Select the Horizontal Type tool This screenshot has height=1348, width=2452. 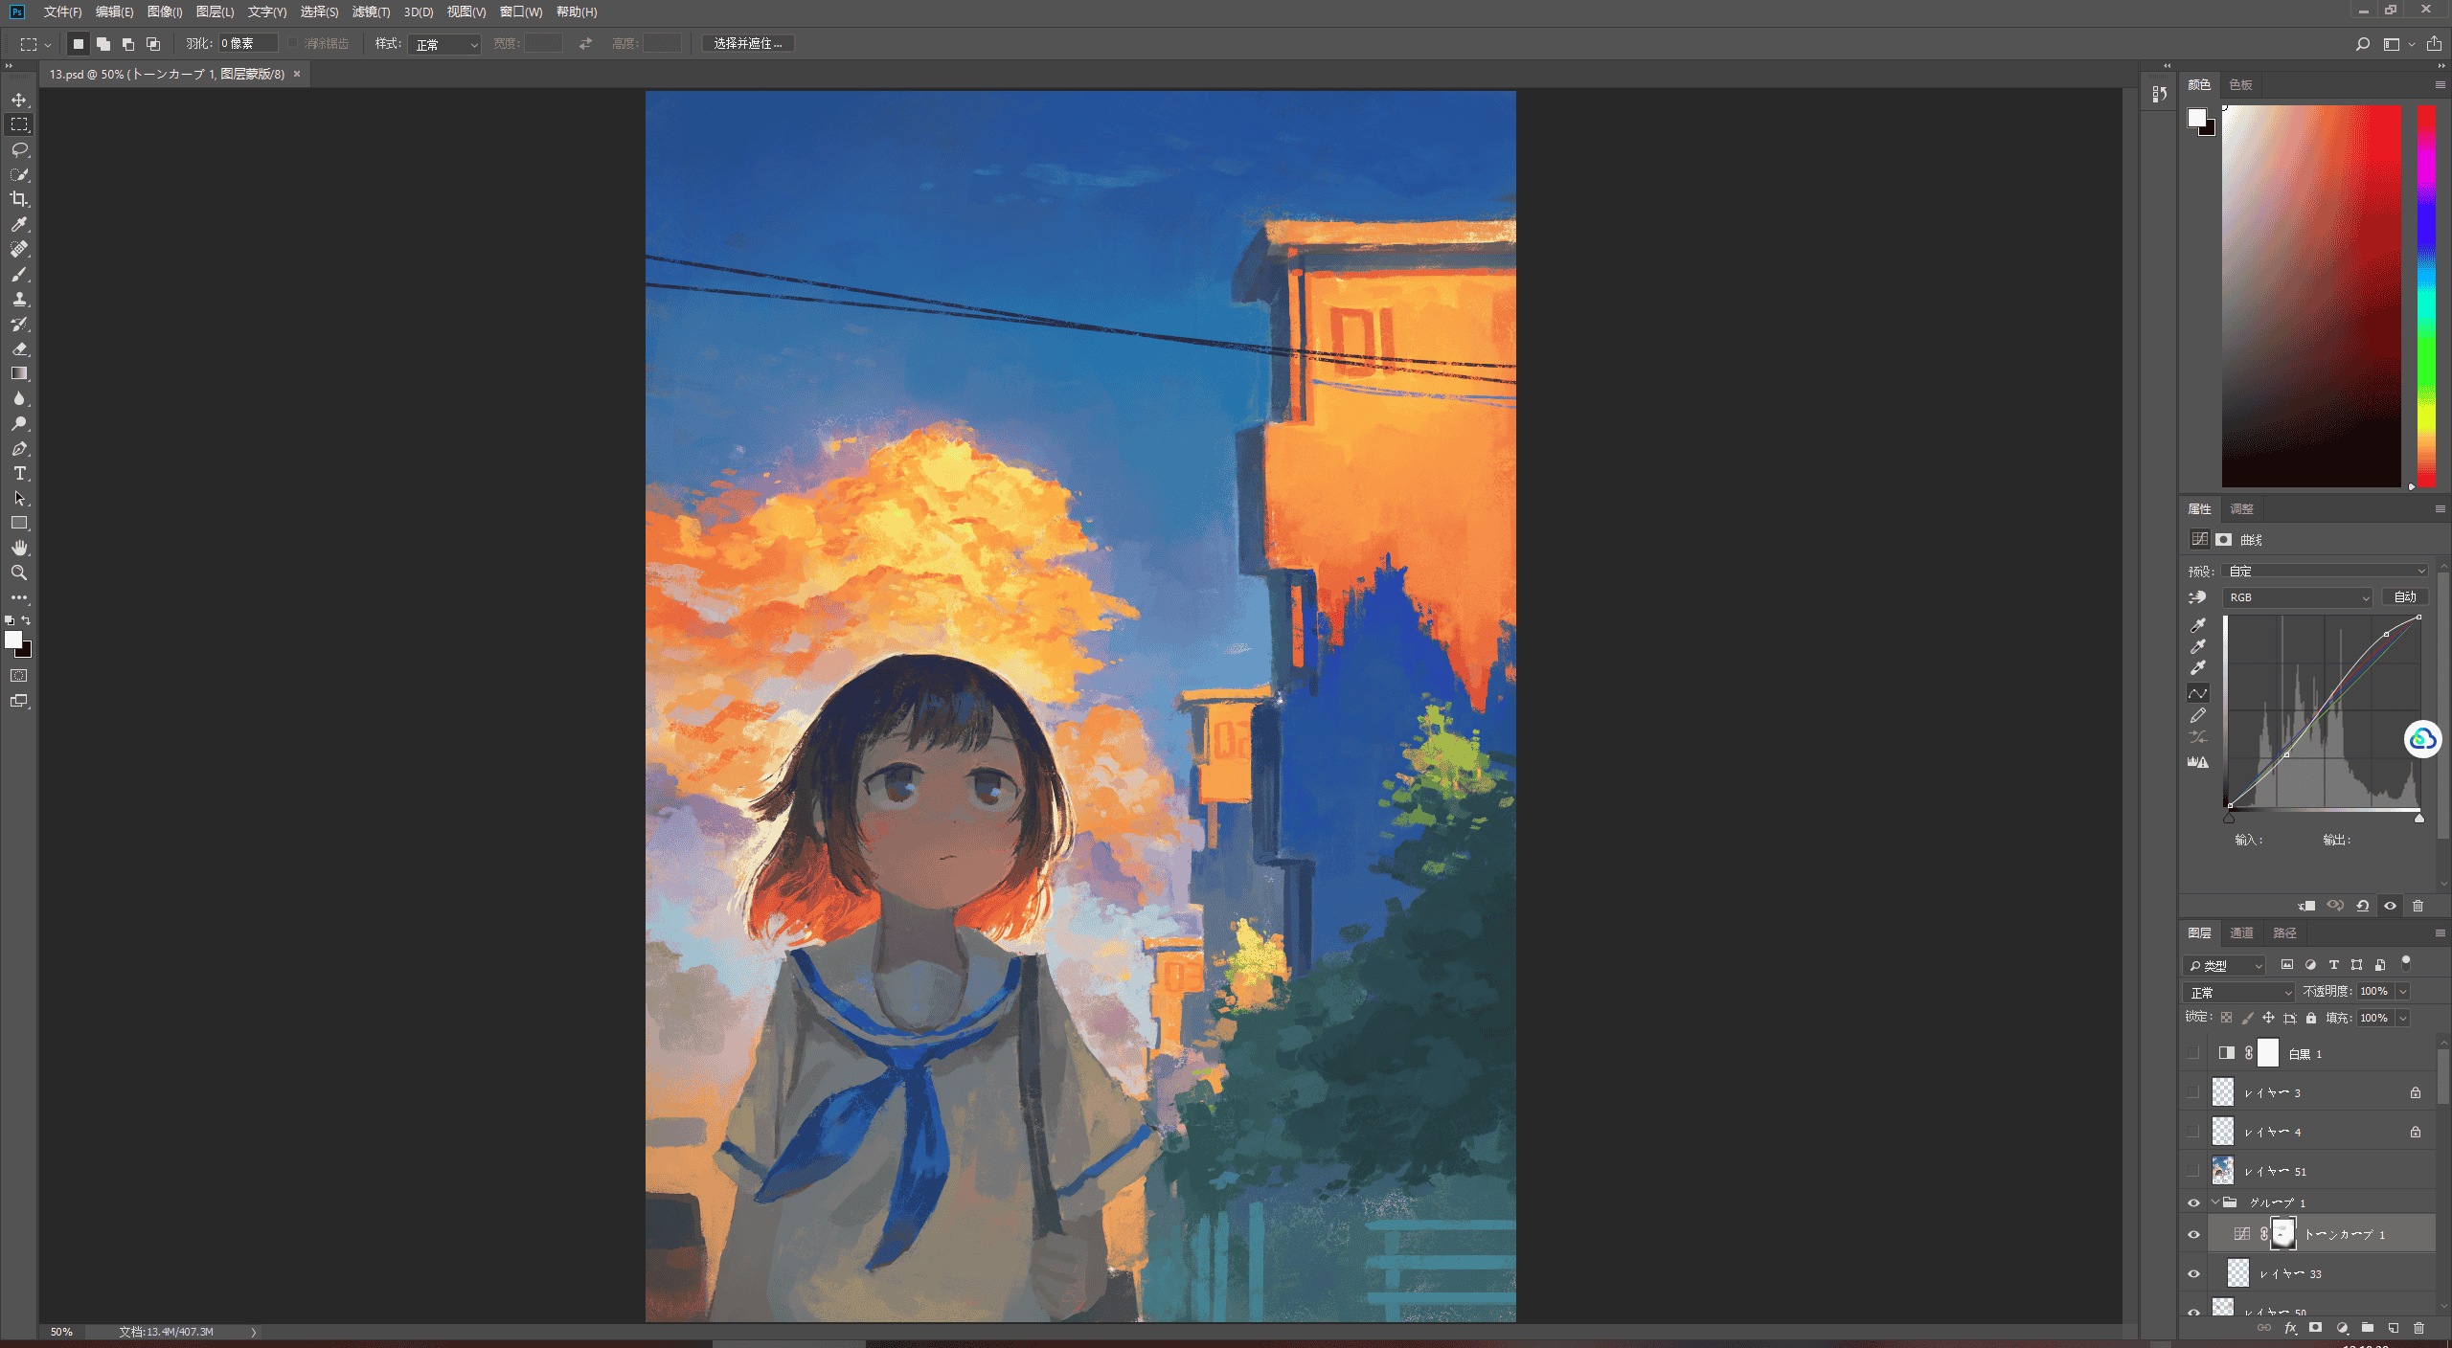19,473
